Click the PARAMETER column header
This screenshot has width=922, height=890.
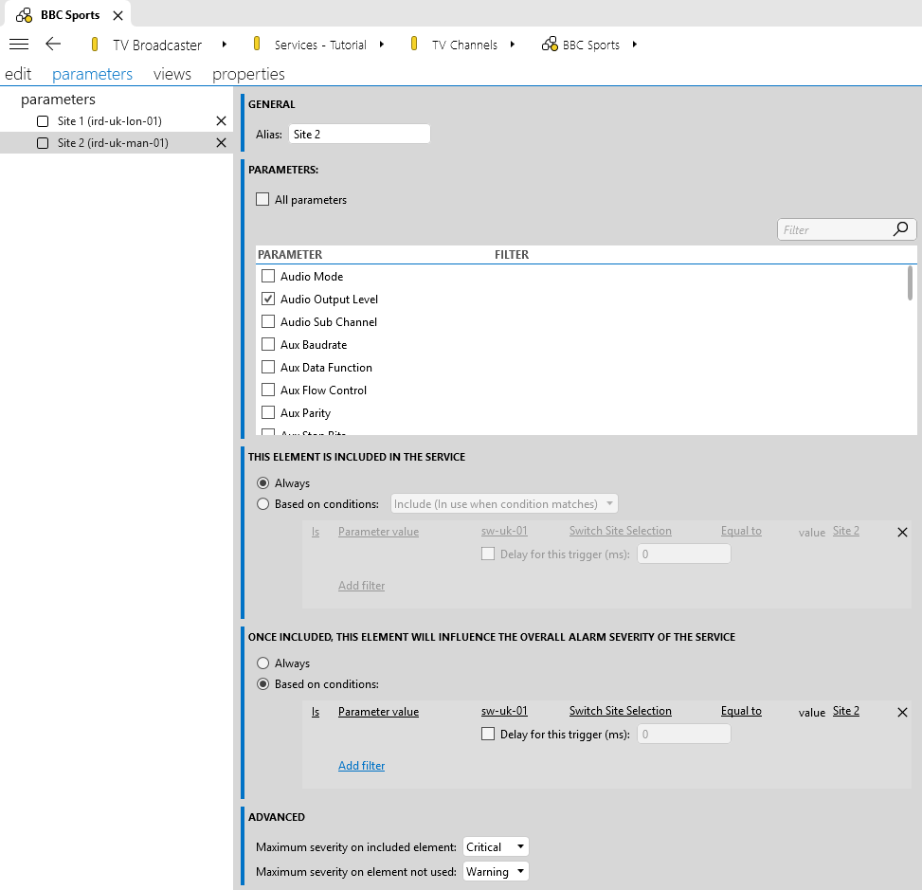[290, 254]
